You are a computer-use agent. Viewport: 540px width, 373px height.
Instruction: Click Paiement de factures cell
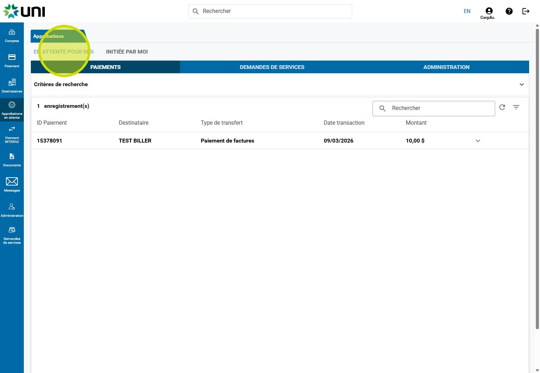point(227,141)
